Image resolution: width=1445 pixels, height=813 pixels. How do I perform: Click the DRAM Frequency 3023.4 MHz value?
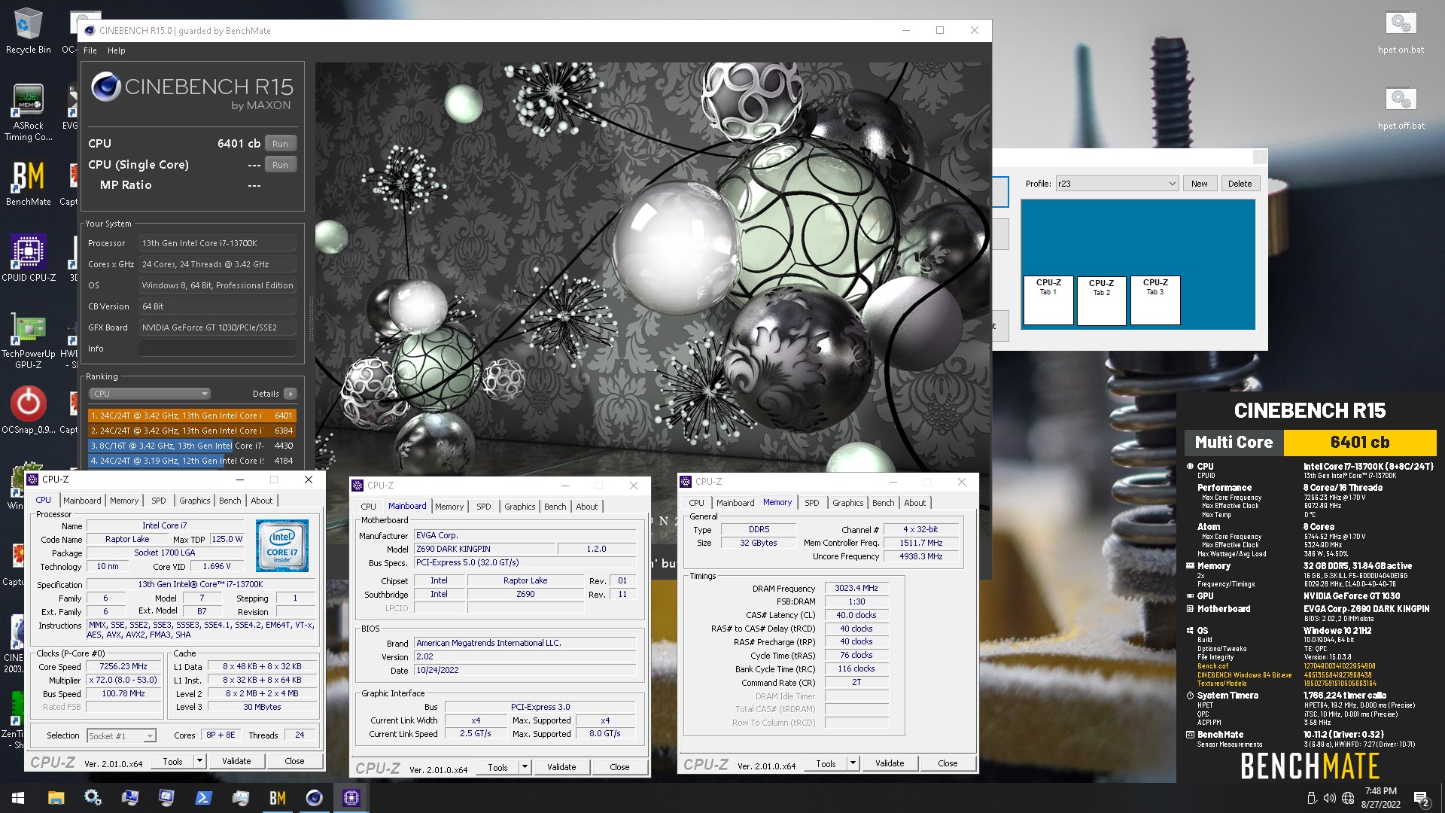coord(856,589)
